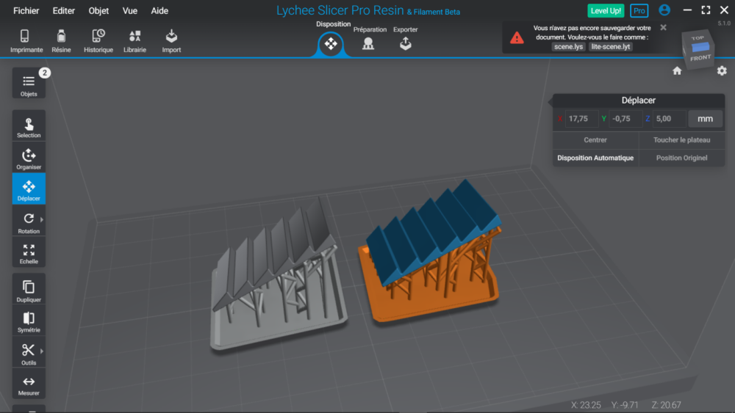The image size is (735, 413).
Task: Open the Imprimante printer settings
Action: point(26,40)
